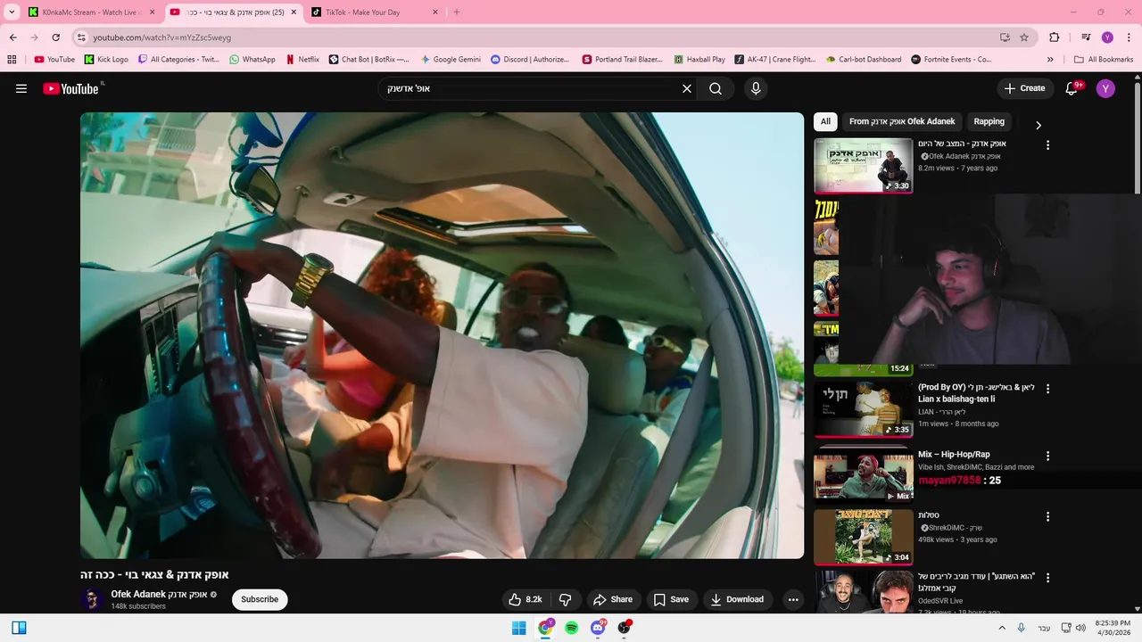Play the 3:30 recommended video thumbnail
1142x642 pixels.
(x=863, y=166)
